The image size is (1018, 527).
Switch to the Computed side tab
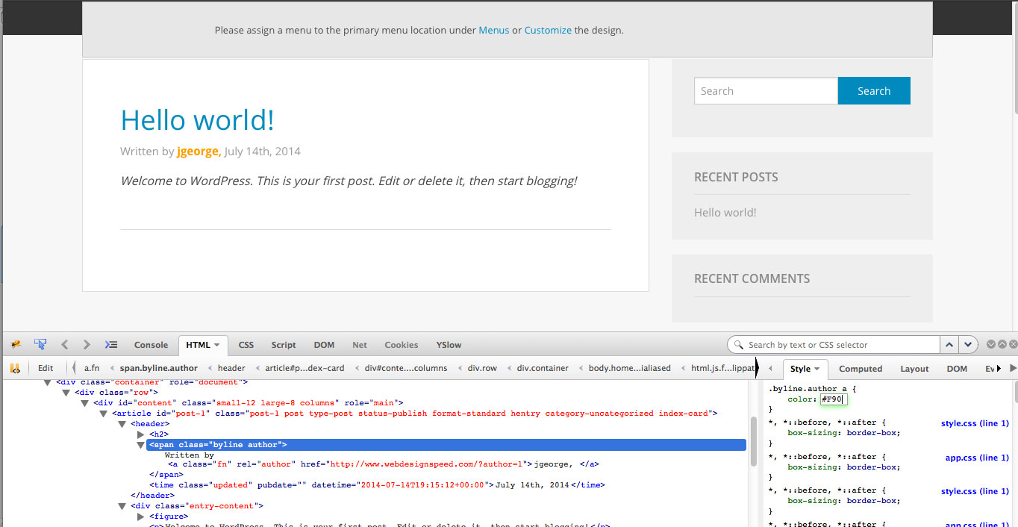(861, 369)
